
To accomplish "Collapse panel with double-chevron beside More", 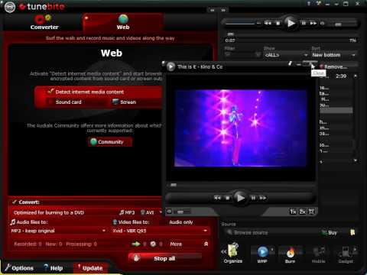I will pyautogui.click(x=206, y=244).
